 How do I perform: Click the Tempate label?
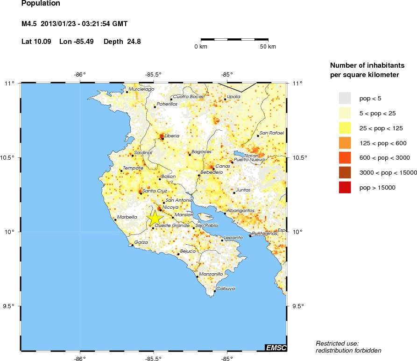pyautogui.click(x=133, y=168)
